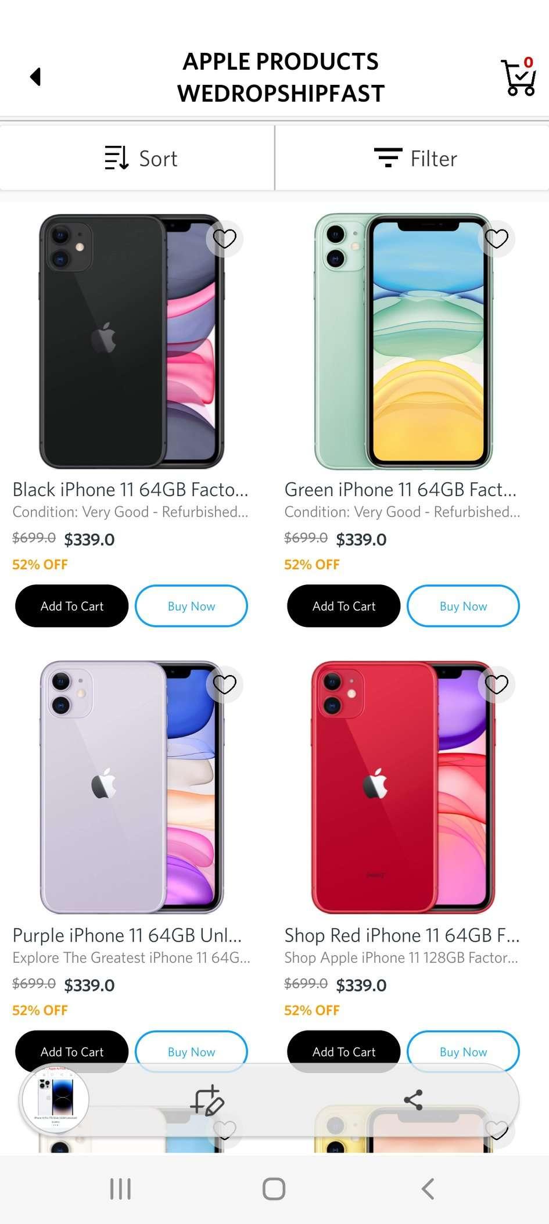Screen dimensions: 549x1224
Task: Buy Green iPhone 11 now
Action: point(463,606)
